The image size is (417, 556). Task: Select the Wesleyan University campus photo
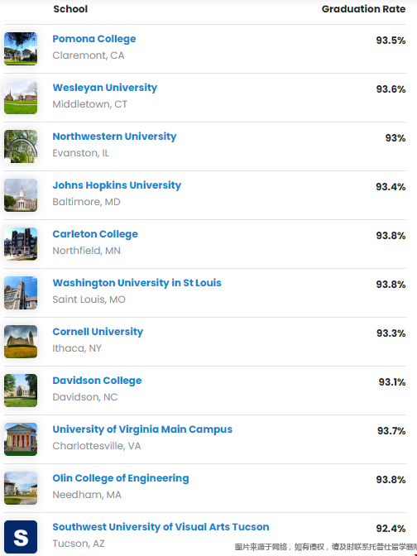(x=21, y=98)
